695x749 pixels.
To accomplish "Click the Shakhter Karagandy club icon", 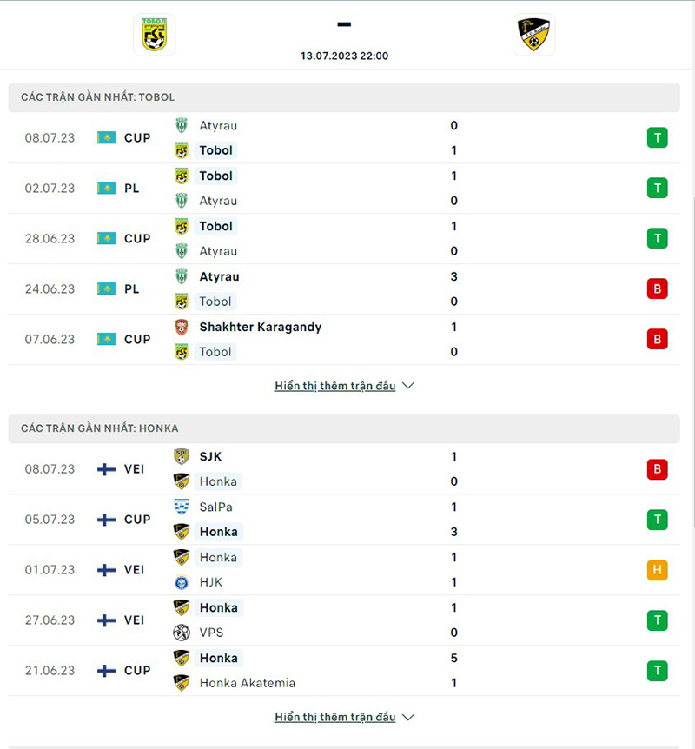I will [183, 328].
